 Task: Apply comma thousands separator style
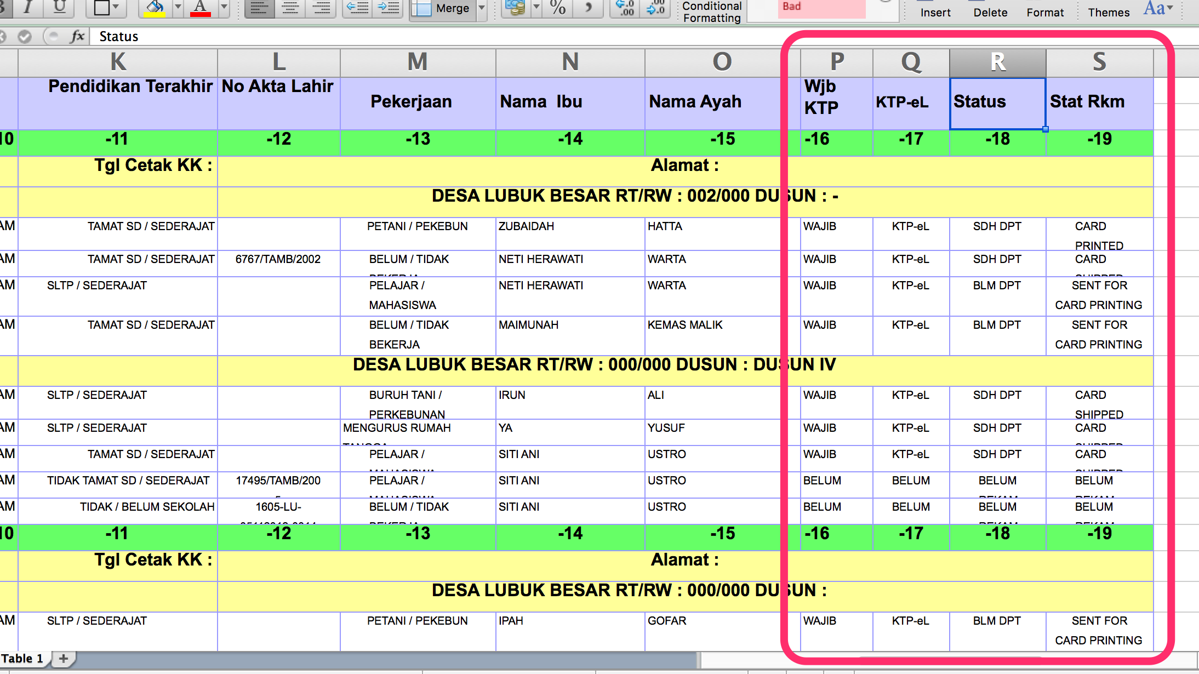(587, 8)
